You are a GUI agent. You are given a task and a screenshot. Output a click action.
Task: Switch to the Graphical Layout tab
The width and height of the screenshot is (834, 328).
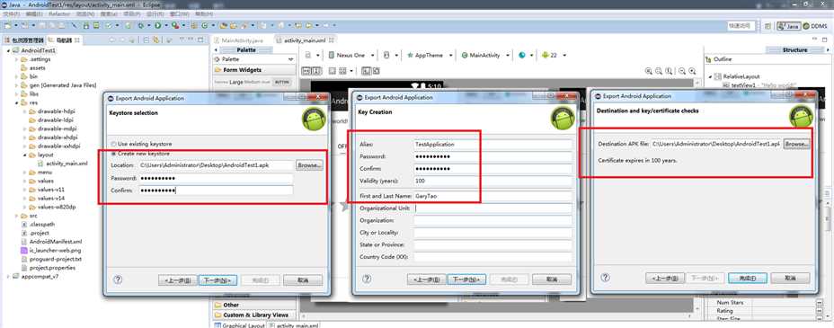tap(239, 325)
